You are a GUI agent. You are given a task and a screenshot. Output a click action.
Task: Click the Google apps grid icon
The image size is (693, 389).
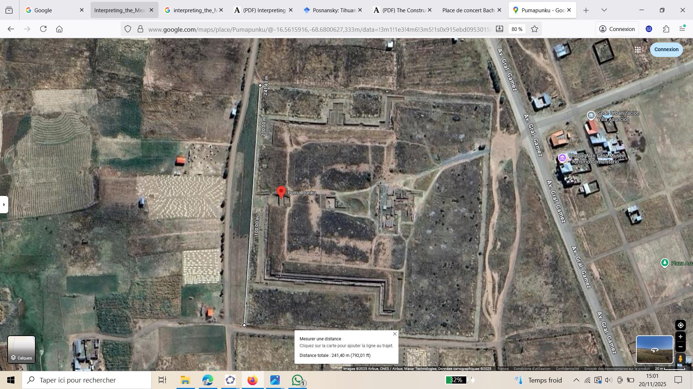pos(638,50)
